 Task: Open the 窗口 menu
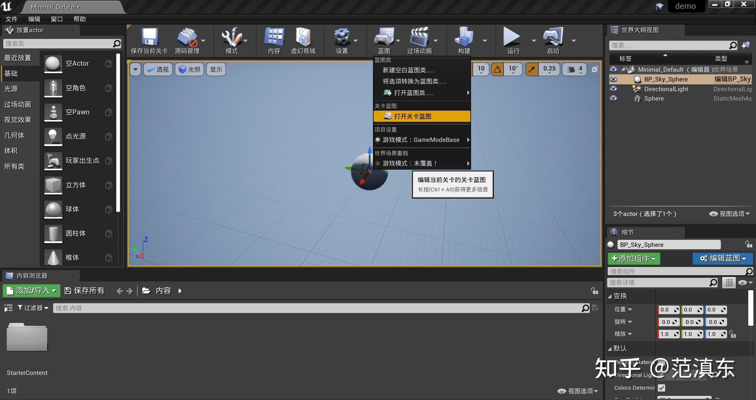[56, 19]
